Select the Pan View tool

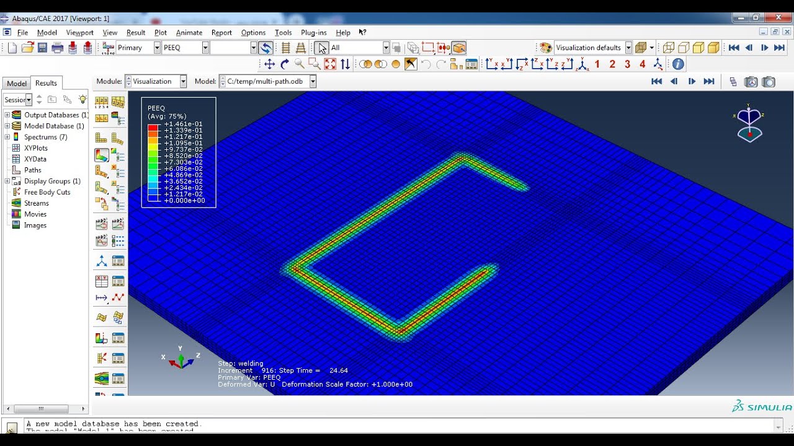click(269, 64)
